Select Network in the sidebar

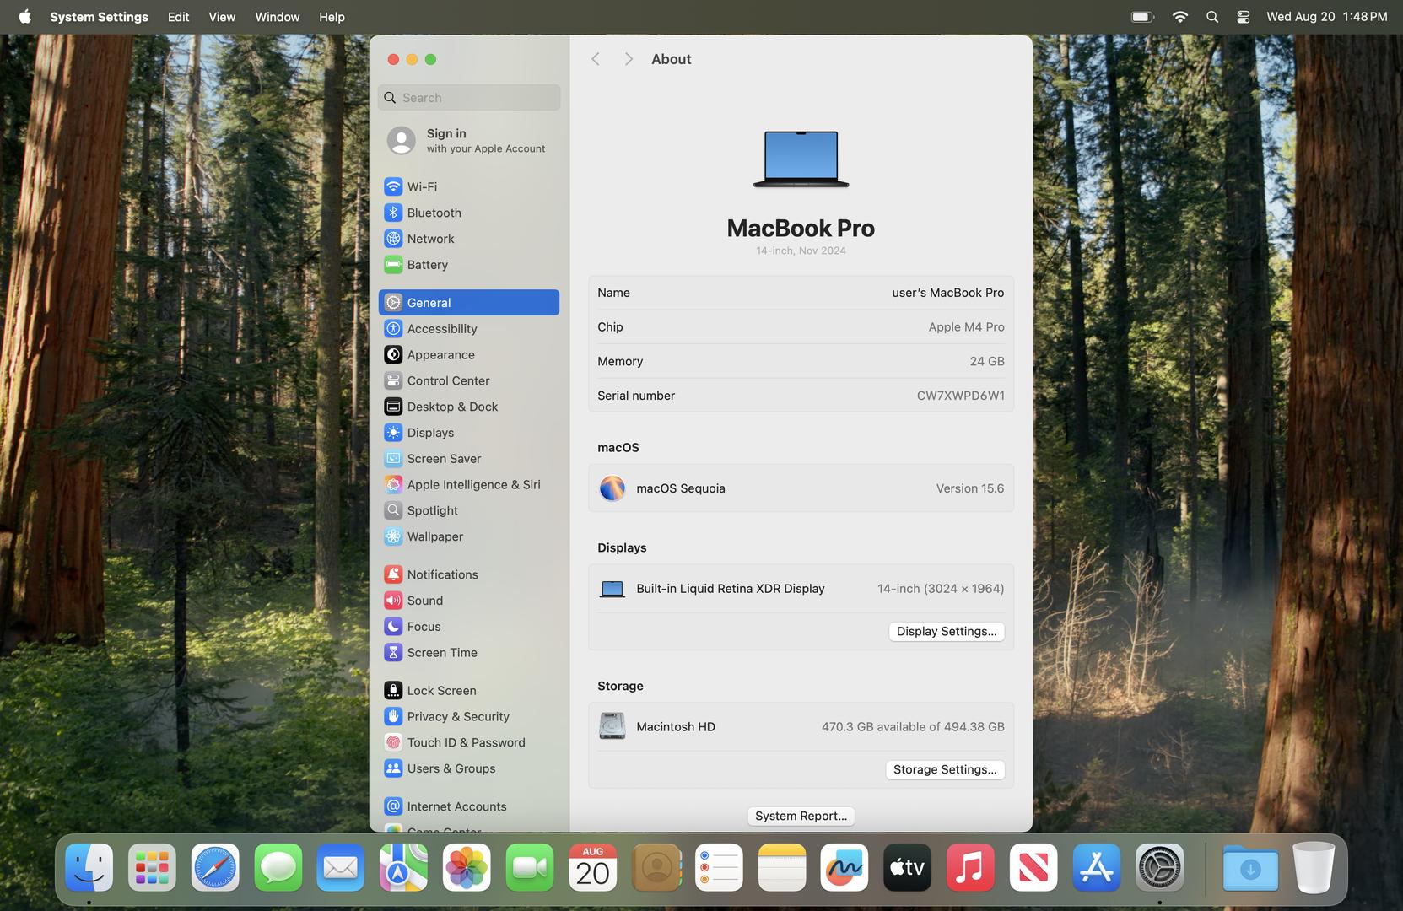pyautogui.click(x=468, y=239)
